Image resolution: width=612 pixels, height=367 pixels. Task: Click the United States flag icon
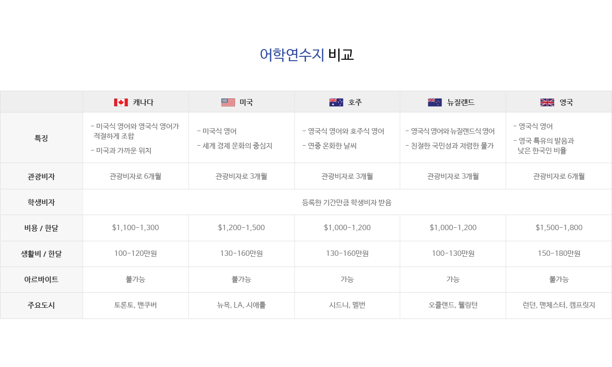pos(228,102)
